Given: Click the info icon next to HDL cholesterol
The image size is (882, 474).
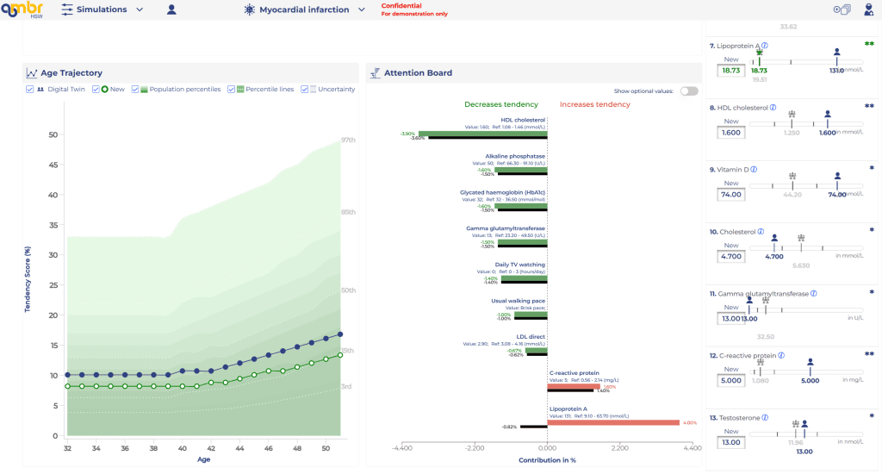Looking at the screenshot, I should click(773, 108).
